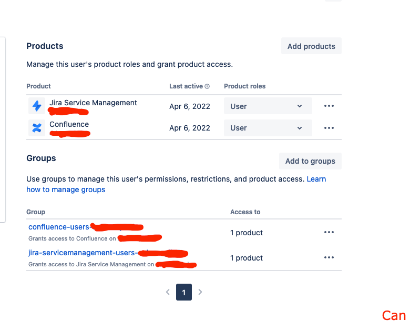This screenshot has width=410, height=330.
Task: Expand Confluence product role dropdown
Action: pos(268,128)
